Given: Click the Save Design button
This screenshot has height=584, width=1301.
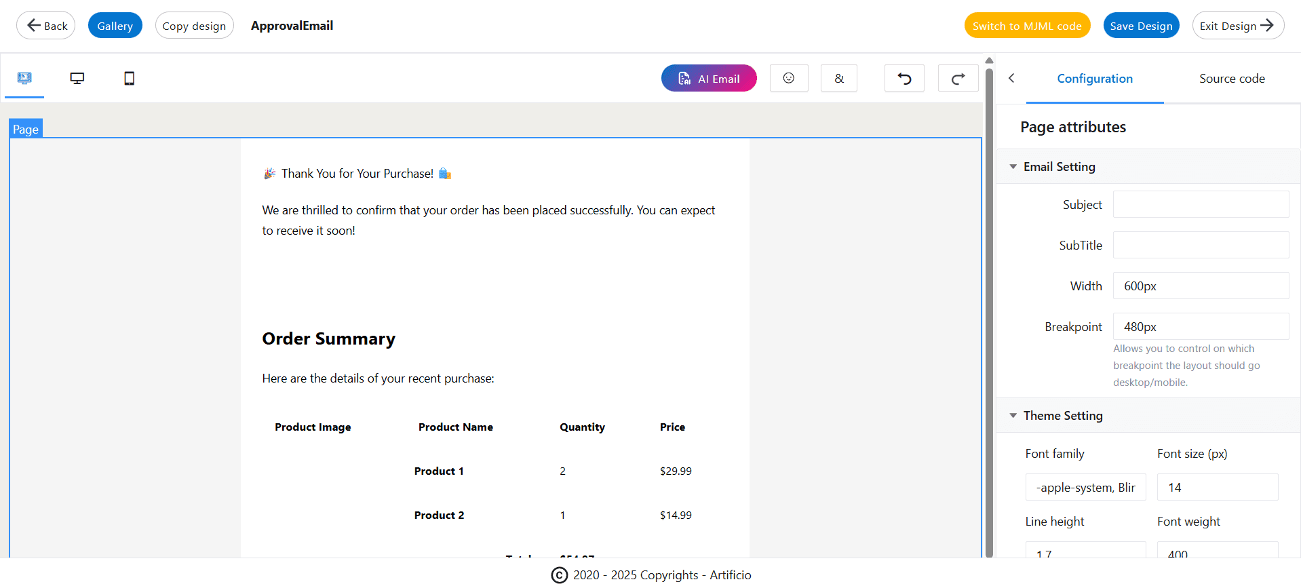Looking at the screenshot, I should [1140, 26].
